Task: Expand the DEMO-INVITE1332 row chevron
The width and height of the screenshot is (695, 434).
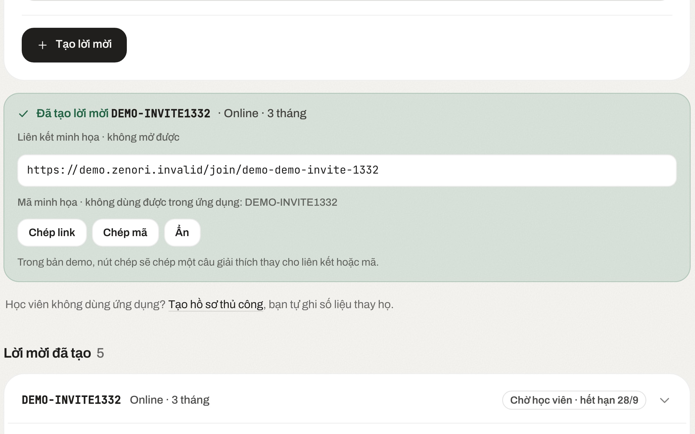Action: [665, 400]
